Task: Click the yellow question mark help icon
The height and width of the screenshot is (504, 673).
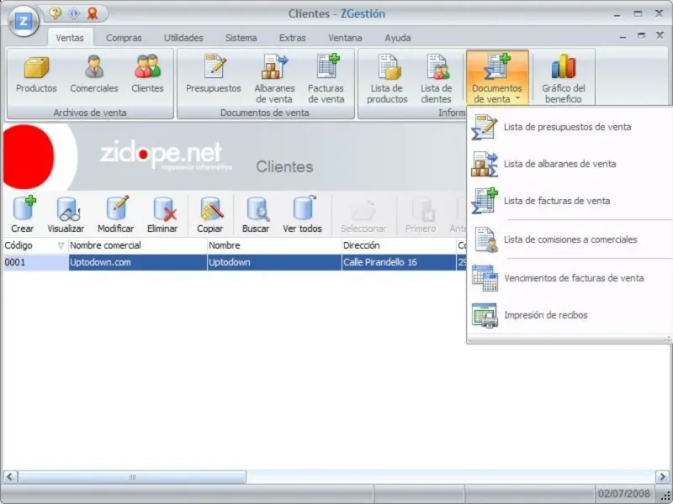Action: pos(56,13)
